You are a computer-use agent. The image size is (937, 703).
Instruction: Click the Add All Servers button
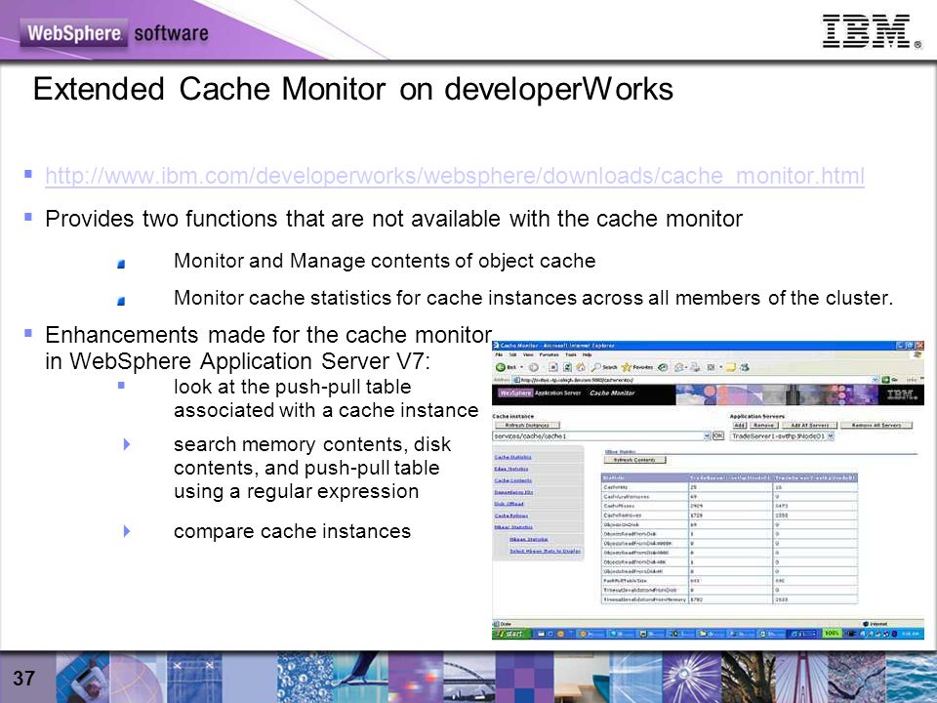pos(810,425)
